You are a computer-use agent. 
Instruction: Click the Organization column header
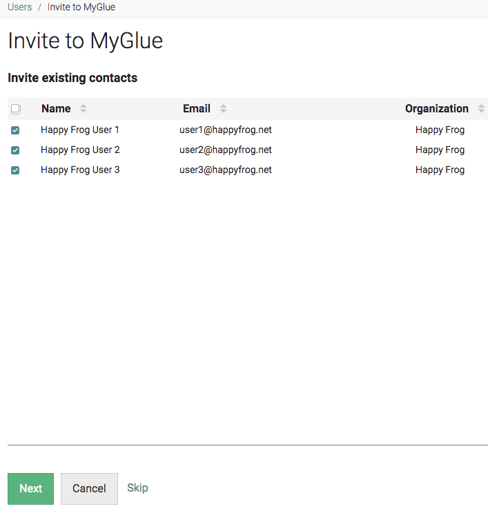(437, 109)
